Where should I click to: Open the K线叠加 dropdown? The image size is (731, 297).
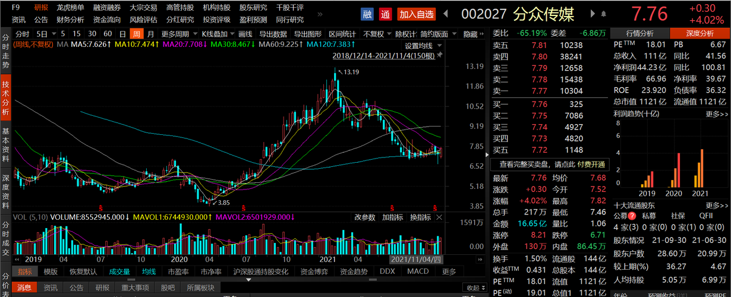[218, 34]
